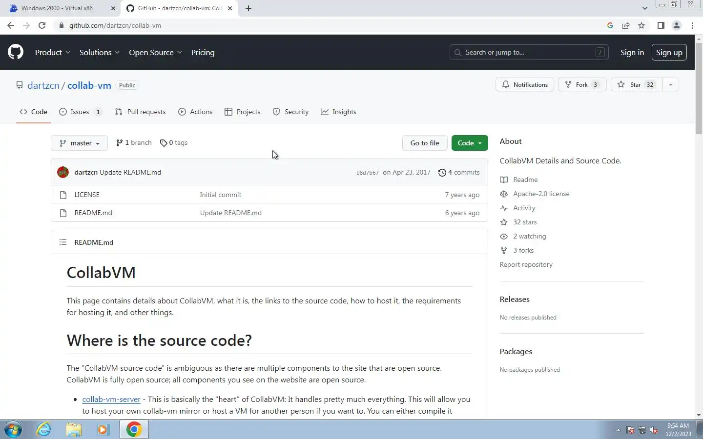Click Report repository link
The image size is (703, 439).
click(x=526, y=264)
